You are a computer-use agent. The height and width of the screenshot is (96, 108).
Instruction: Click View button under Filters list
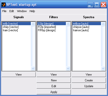(x=54, y=75)
